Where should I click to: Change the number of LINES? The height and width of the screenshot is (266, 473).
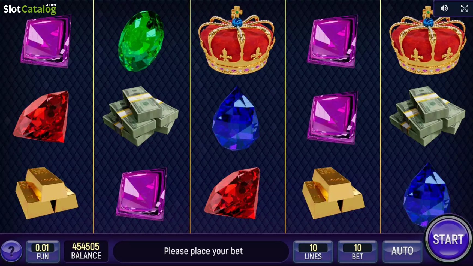coord(313,251)
